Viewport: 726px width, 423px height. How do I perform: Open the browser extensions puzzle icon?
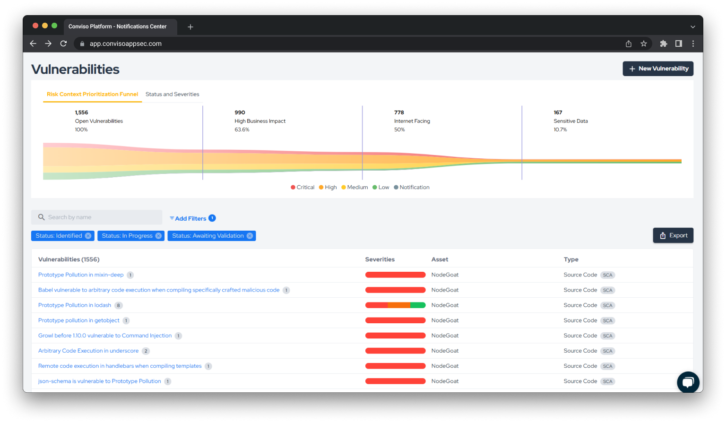664,43
